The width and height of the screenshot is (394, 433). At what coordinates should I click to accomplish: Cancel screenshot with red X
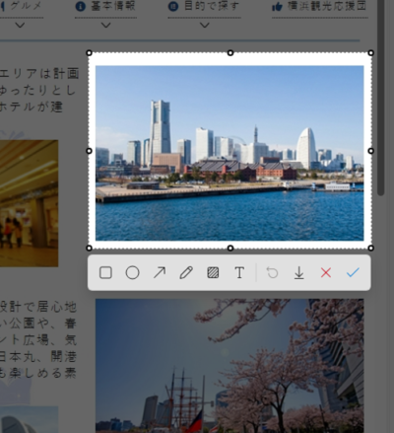click(x=326, y=272)
